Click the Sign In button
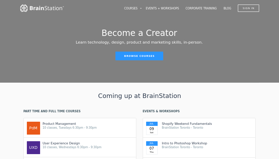The width and height of the screenshot is (279, 159). click(x=248, y=8)
